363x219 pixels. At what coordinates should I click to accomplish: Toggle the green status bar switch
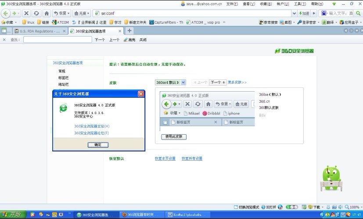coord(292,207)
